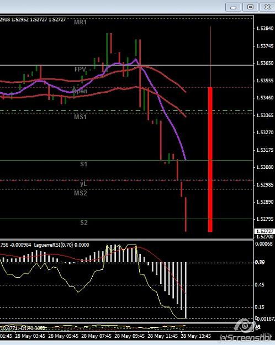Click the 28 May 05:45 time label
275x345 pixels.
tap(63, 336)
